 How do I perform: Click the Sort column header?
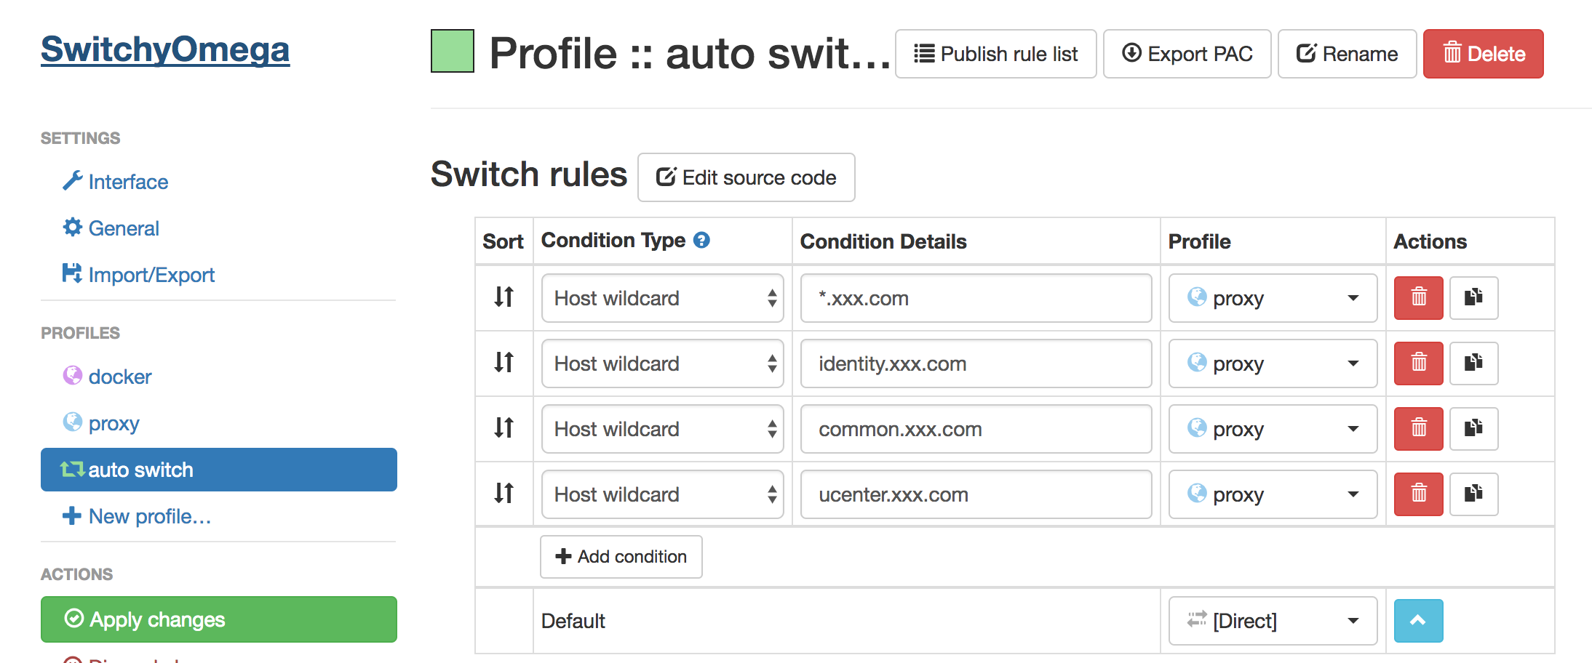503,241
